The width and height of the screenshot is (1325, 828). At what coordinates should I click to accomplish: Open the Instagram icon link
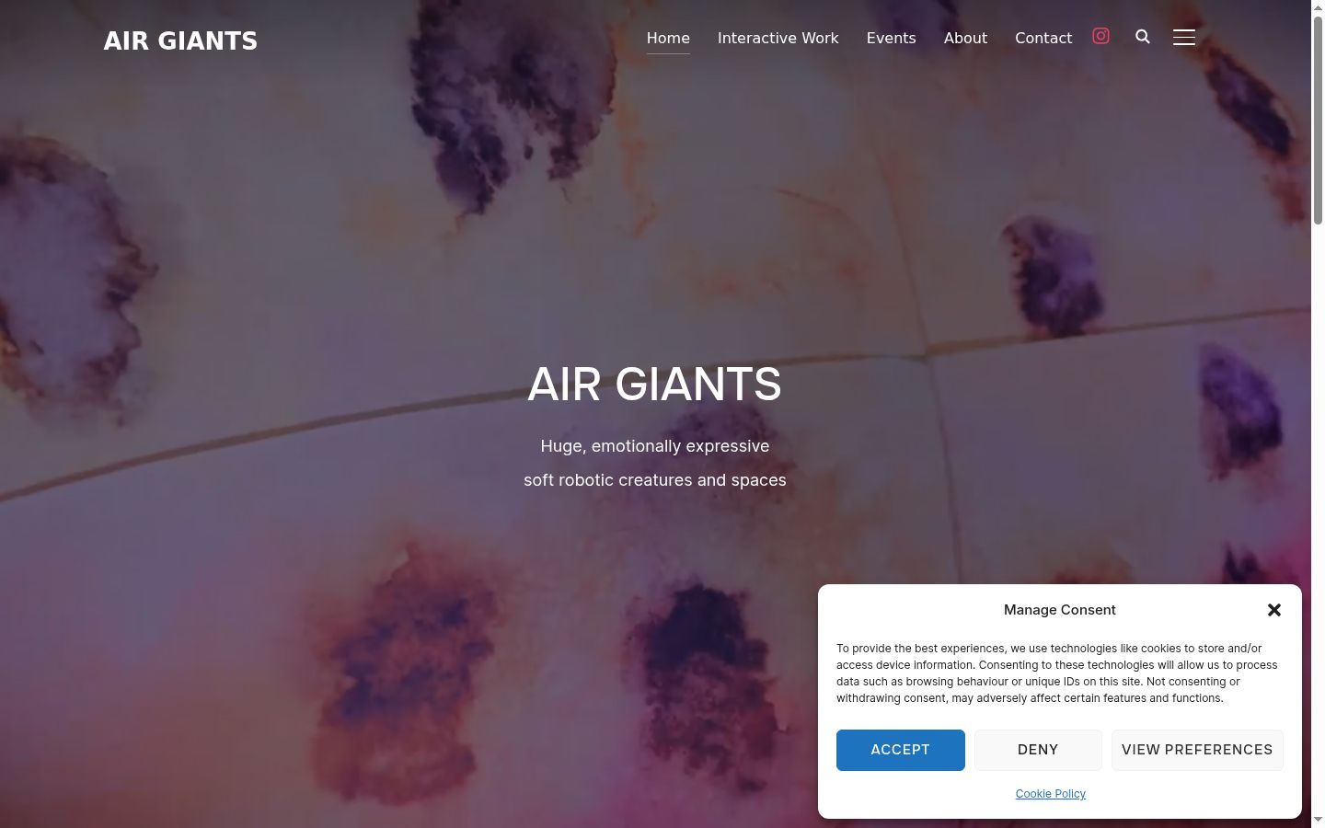tap(1100, 36)
